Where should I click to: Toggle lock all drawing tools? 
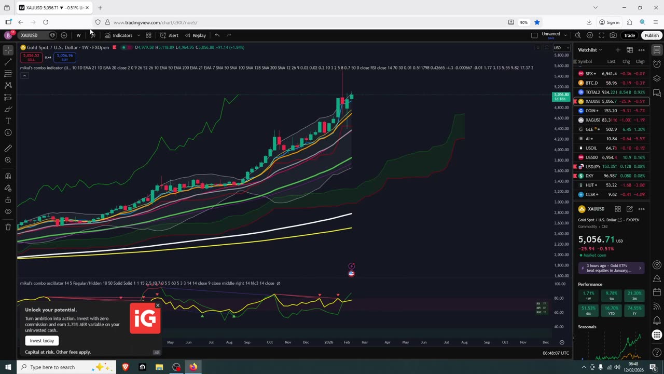pyautogui.click(x=8, y=199)
